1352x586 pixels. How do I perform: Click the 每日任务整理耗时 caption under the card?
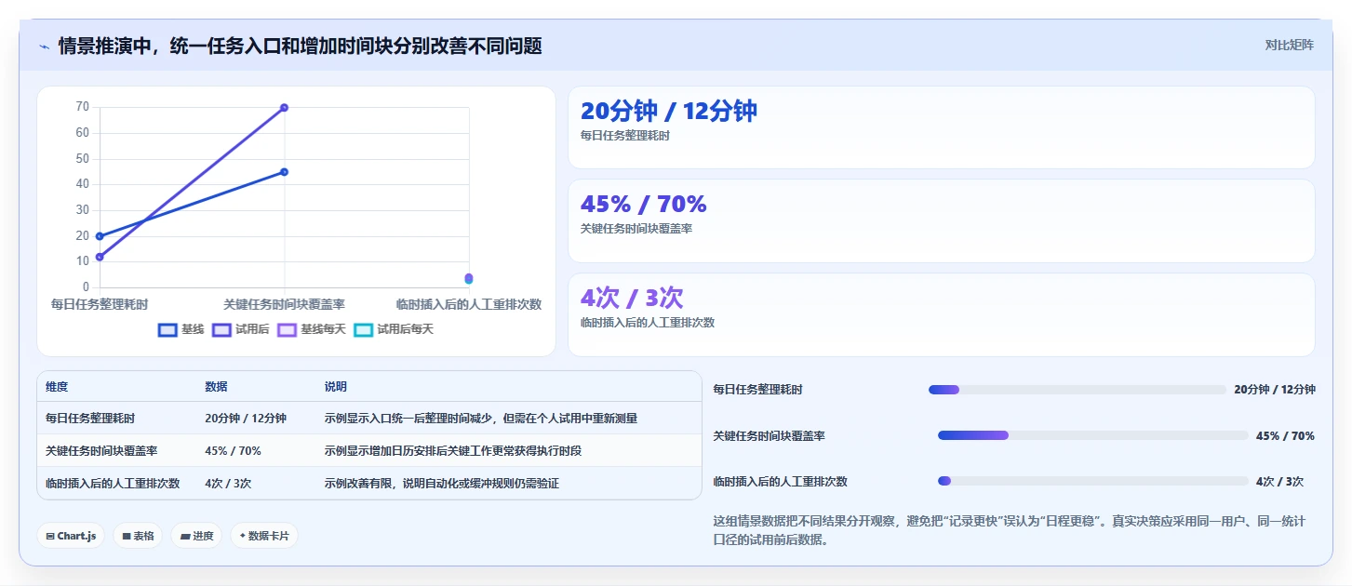click(x=624, y=136)
